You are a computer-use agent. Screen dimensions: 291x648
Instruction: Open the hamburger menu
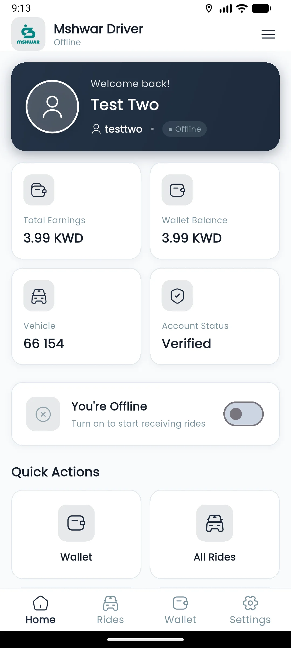click(x=268, y=34)
